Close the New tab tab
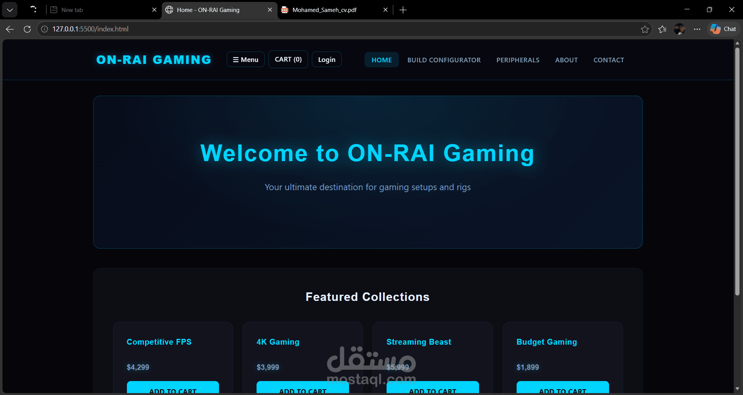 (154, 10)
